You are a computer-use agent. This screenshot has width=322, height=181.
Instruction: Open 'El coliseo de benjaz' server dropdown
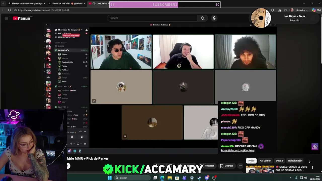point(69,30)
